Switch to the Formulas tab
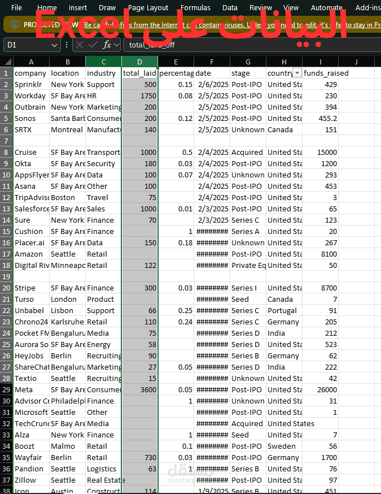The image size is (381, 494). tap(195, 7)
